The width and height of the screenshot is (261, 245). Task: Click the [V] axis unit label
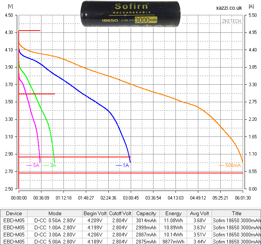10,6
